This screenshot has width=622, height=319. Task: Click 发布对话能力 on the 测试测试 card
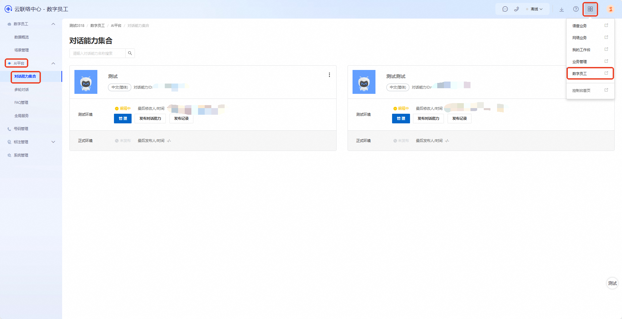428,118
